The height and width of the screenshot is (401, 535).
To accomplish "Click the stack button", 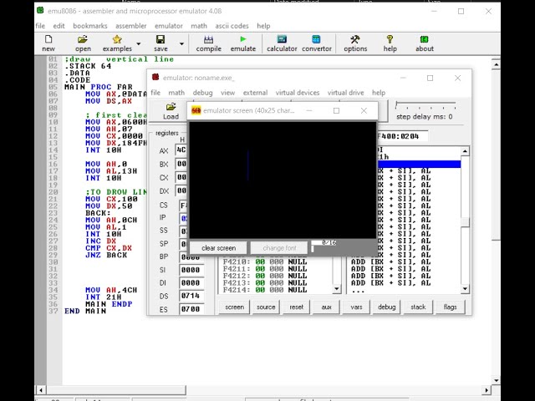I will click(418, 307).
